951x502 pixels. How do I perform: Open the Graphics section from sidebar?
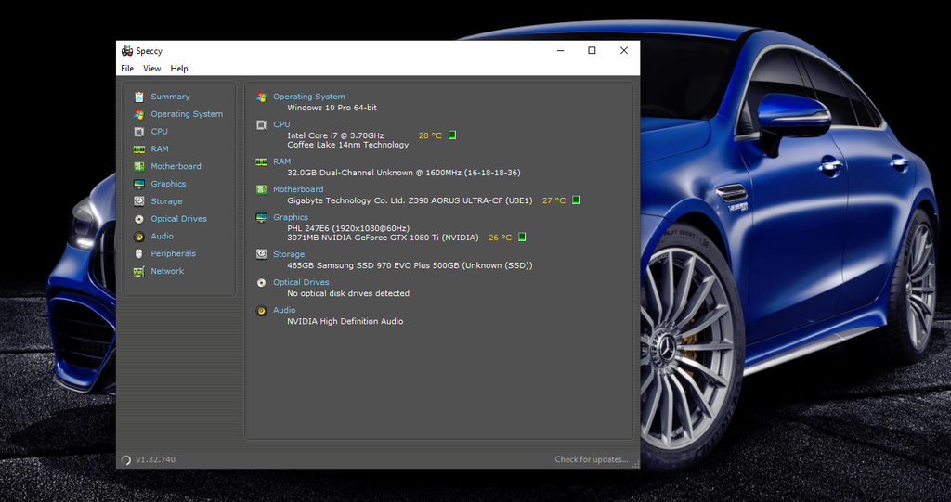[x=169, y=184]
